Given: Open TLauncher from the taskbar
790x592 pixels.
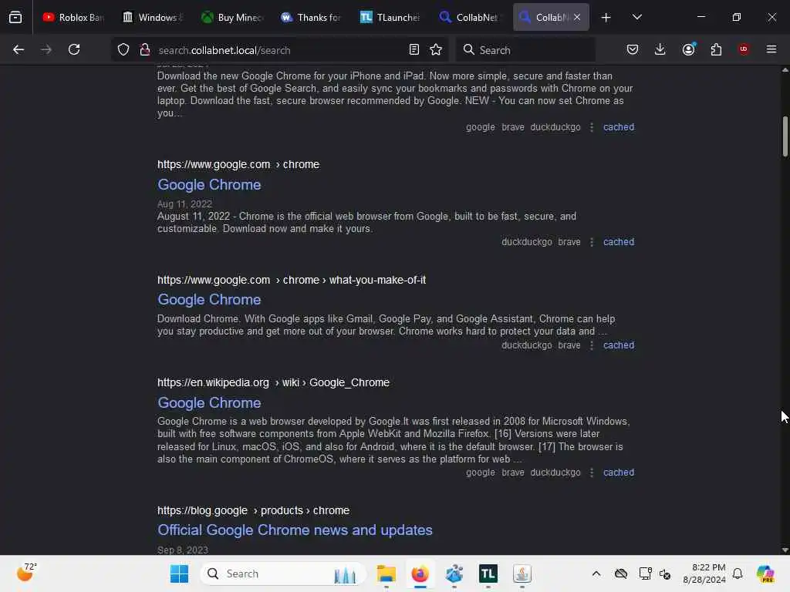Looking at the screenshot, I should pyautogui.click(x=488, y=573).
